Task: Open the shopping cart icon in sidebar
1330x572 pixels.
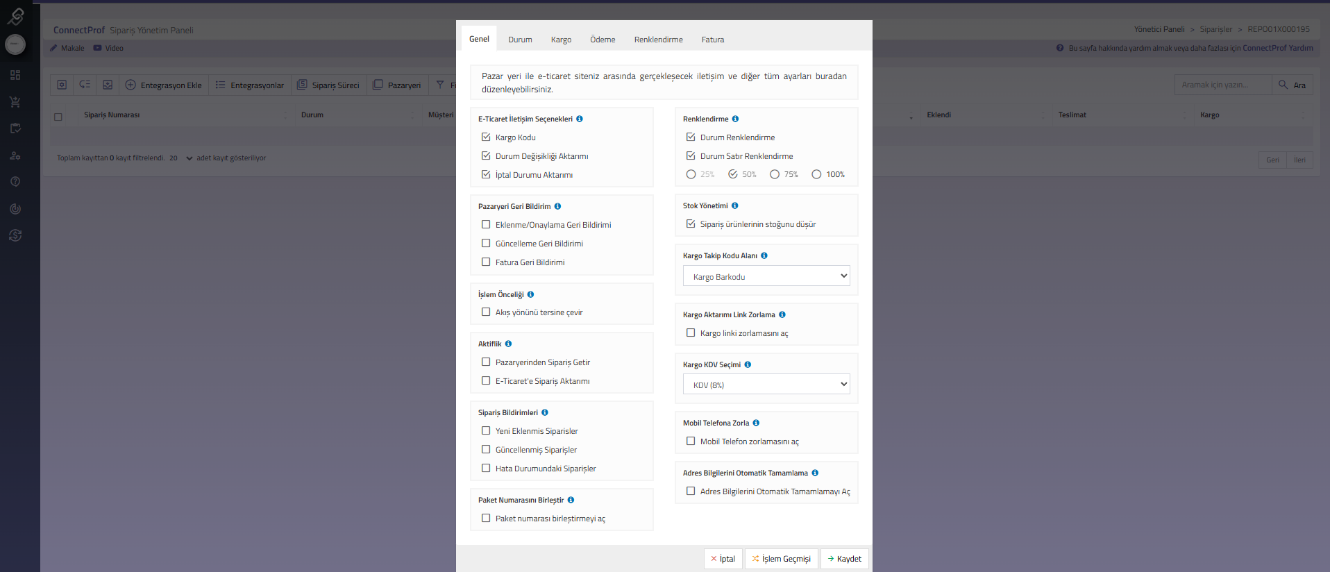Action: click(x=15, y=102)
